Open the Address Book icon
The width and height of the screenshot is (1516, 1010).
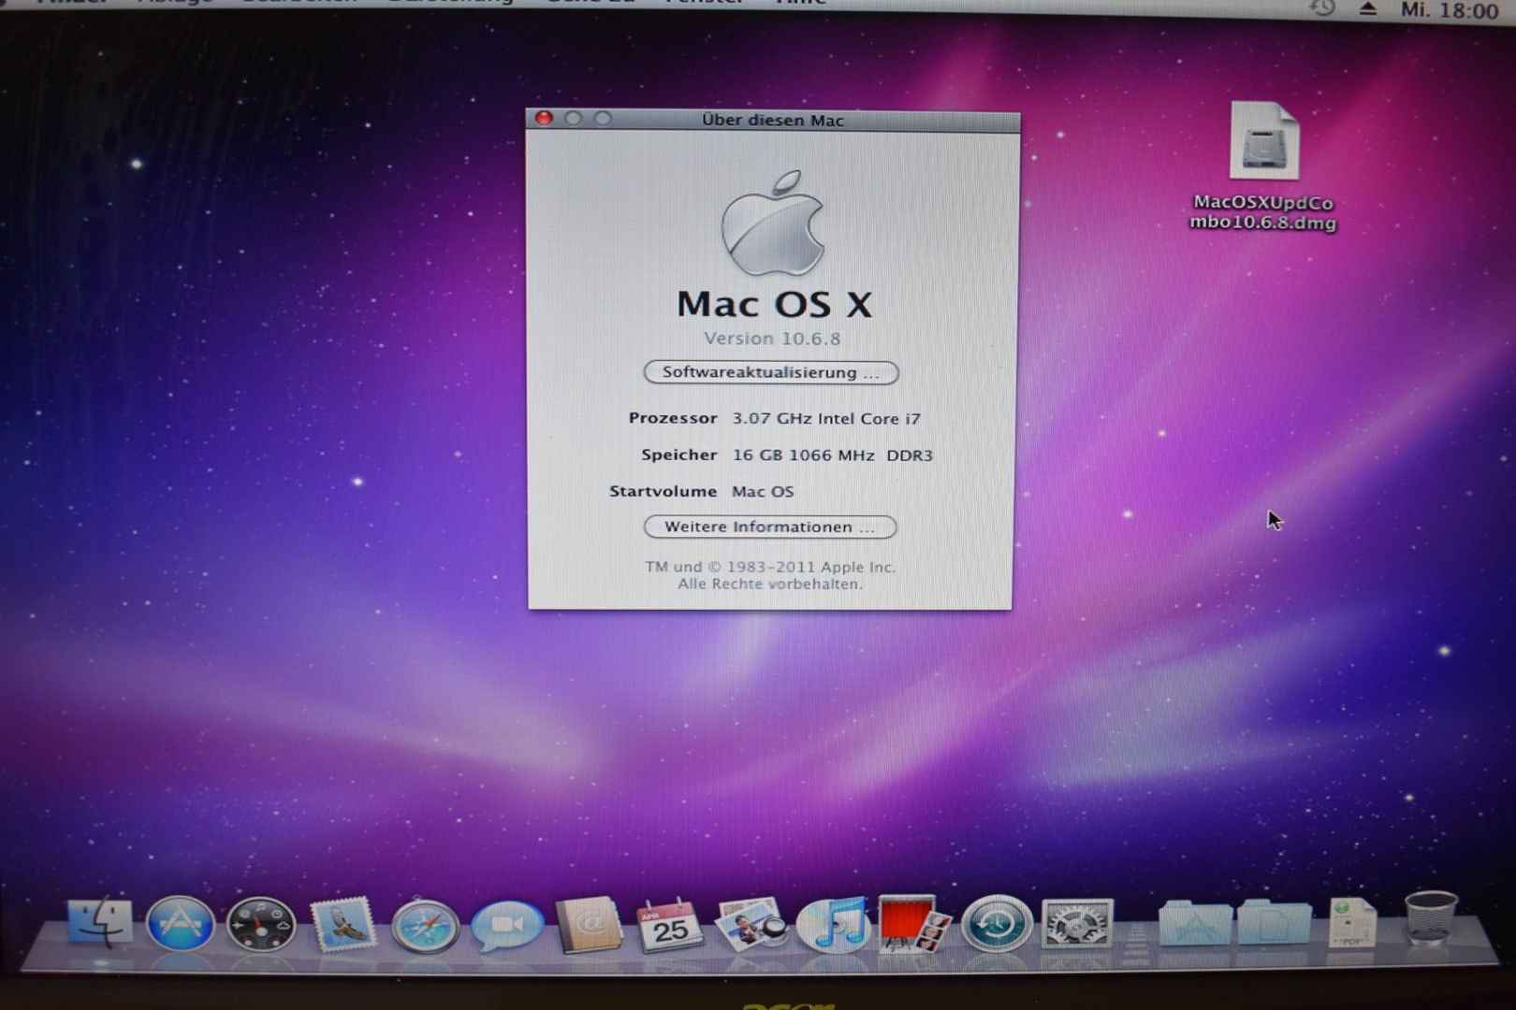click(589, 925)
